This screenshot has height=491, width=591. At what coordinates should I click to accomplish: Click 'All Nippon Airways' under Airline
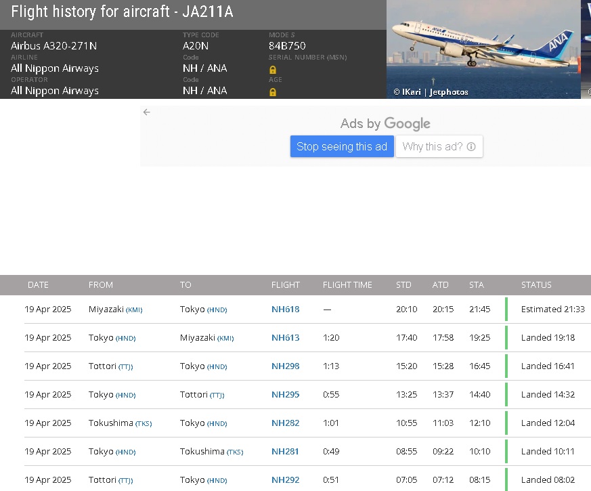tap(55, 68)
